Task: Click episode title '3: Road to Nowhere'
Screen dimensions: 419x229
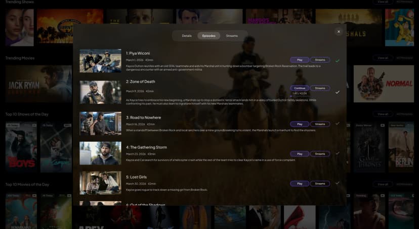Action: (144, 118)
